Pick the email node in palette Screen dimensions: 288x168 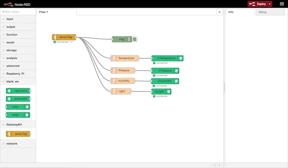[x=18, y=115]
